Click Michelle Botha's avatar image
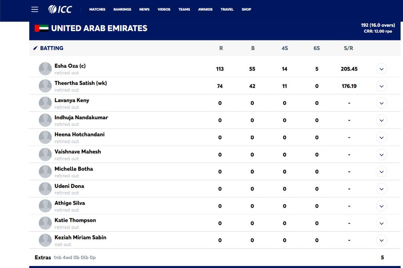403x268 pixels. pyautogui.click(x=45, y=172)
